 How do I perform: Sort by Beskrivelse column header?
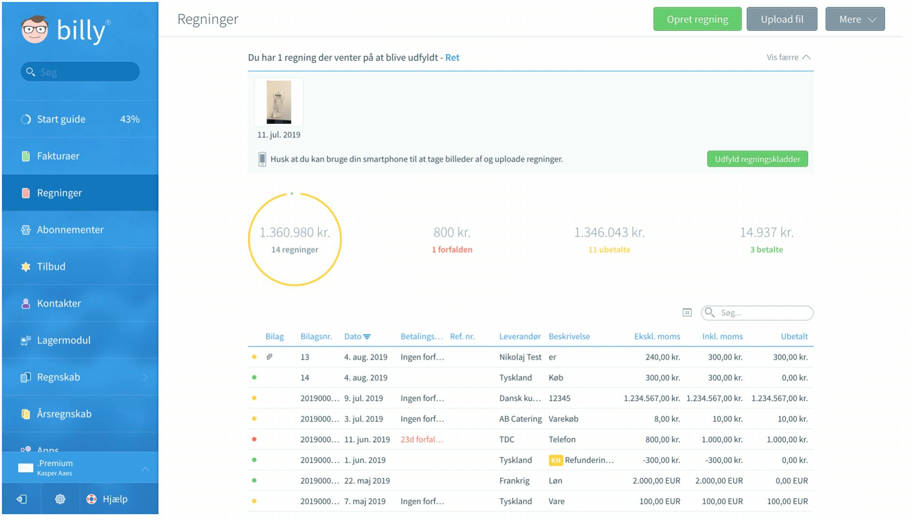tap(569, 337)
